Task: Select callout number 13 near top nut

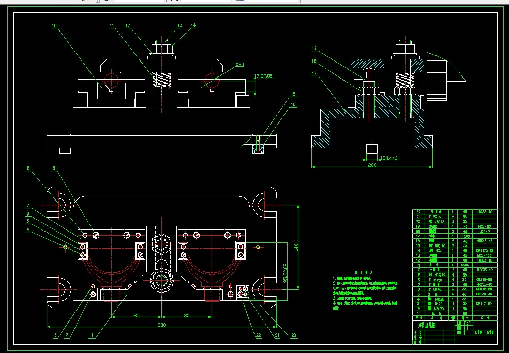Action: [180, 25]
